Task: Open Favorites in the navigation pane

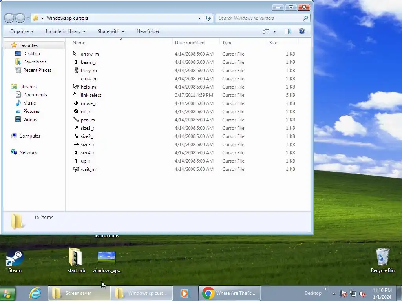Action: [28, 45]
